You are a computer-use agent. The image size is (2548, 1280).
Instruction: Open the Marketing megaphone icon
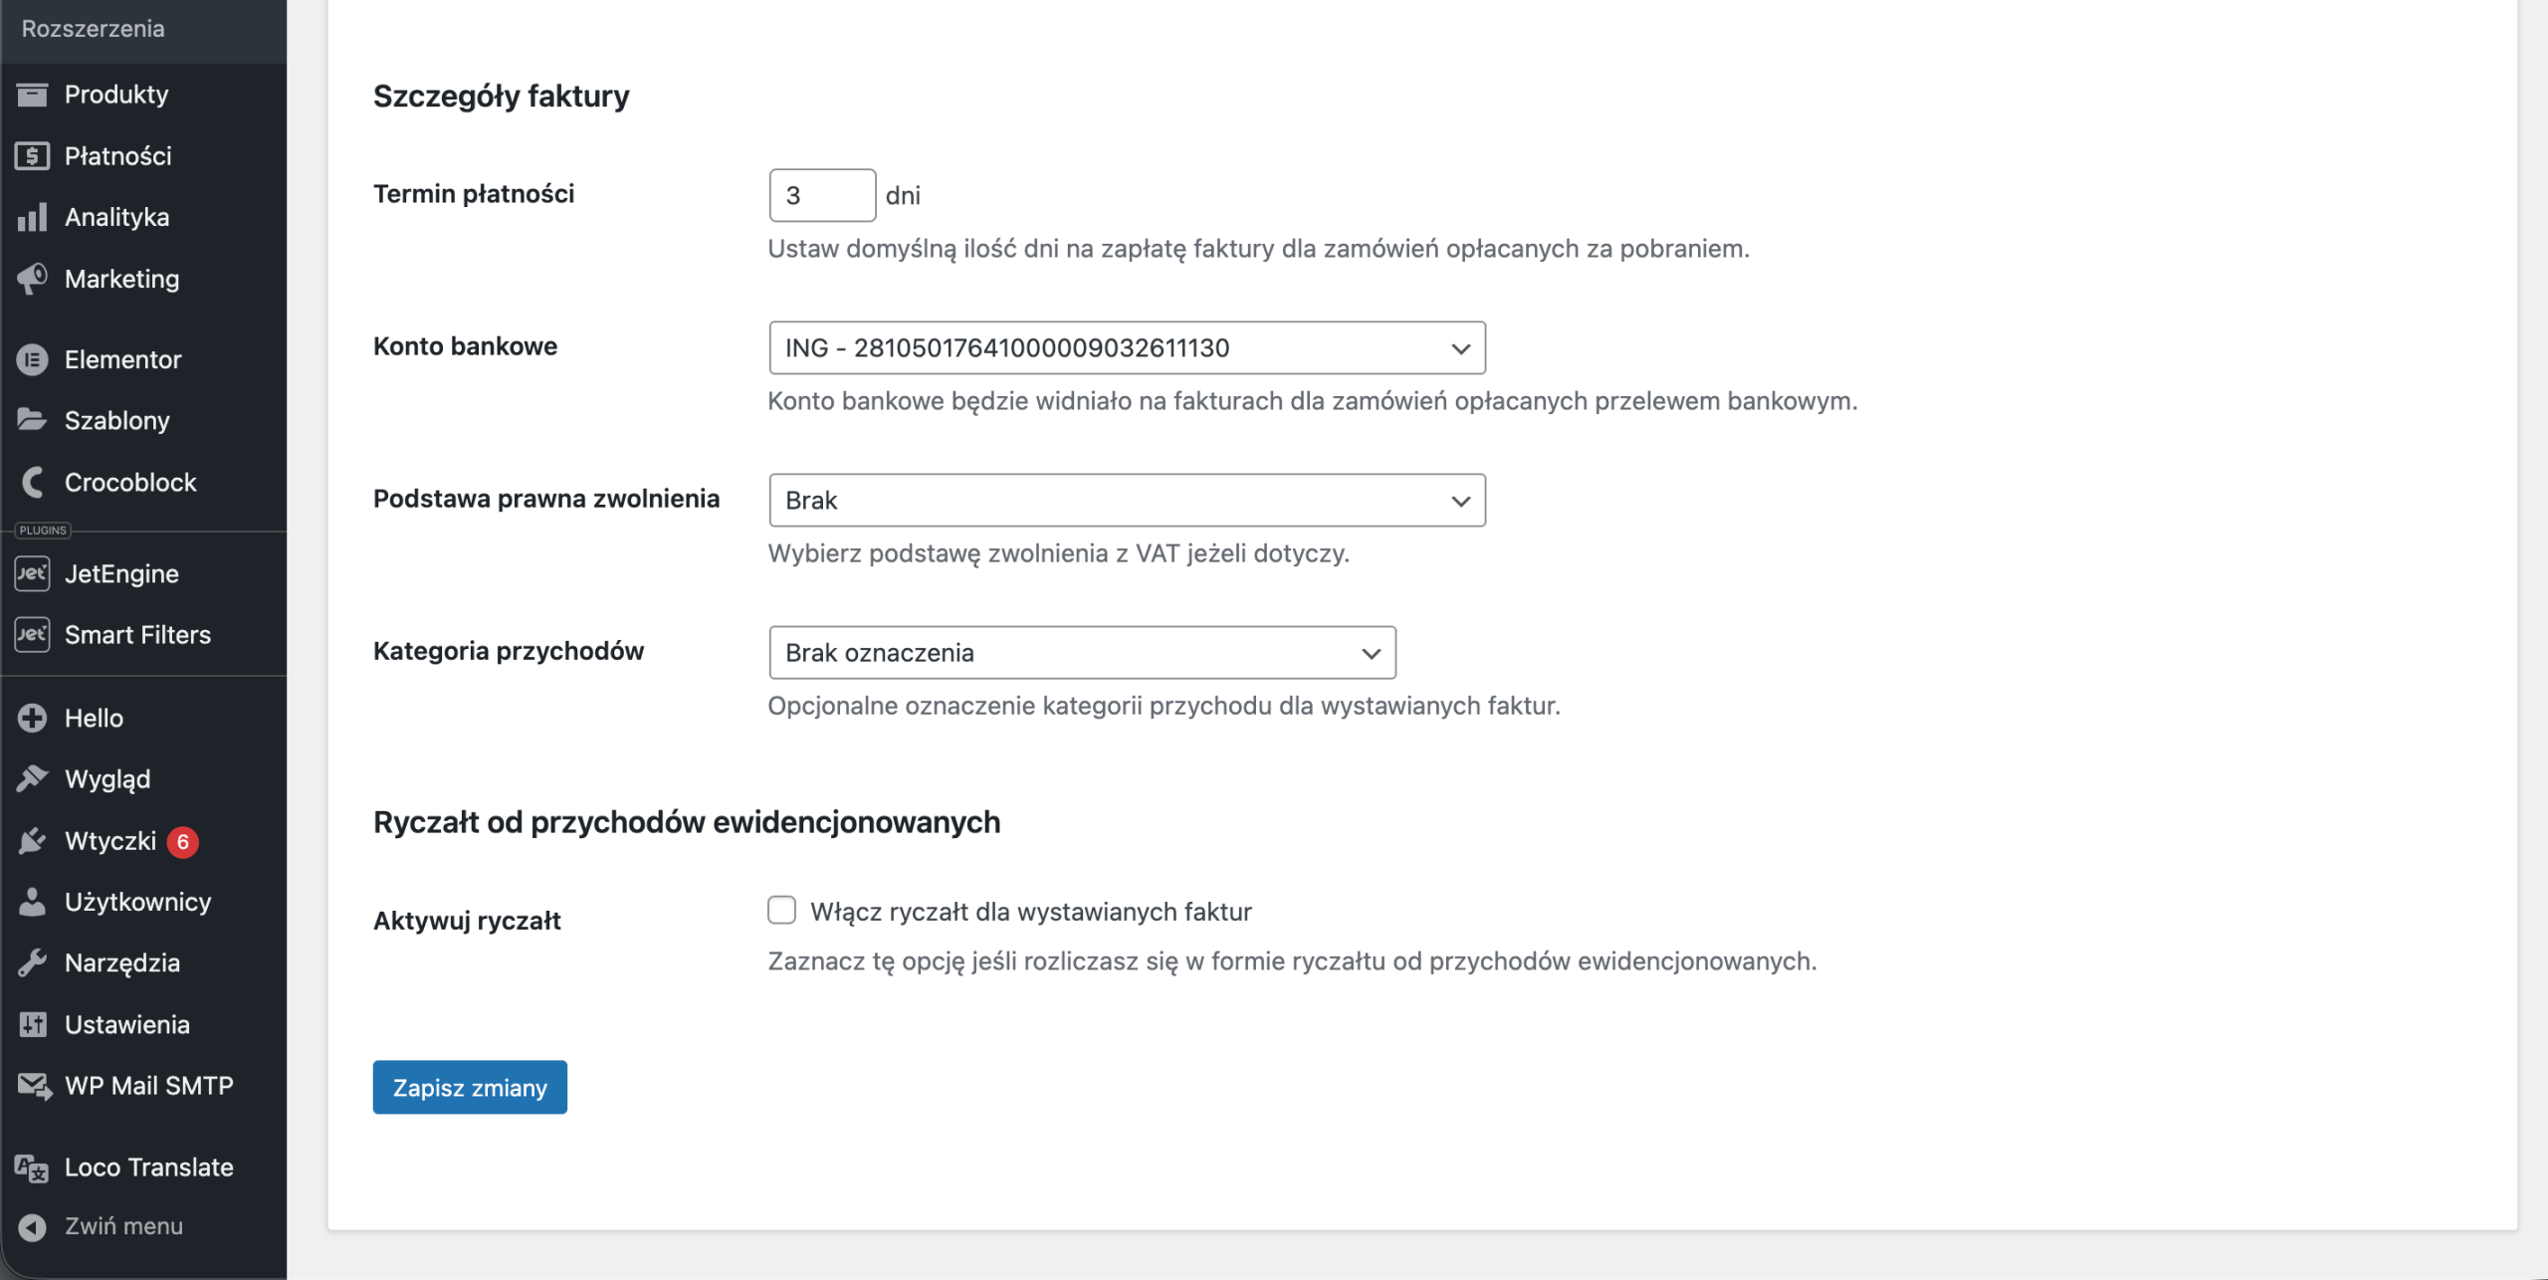[30, 279]
